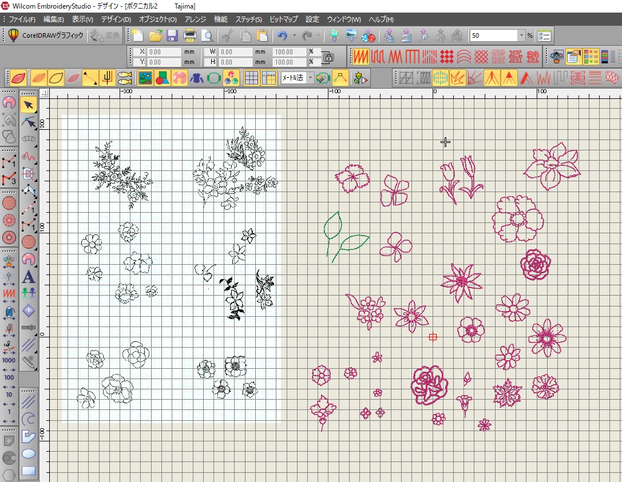
Task: Click the stitch edit scissors icon
Action: (x=9, y=347)
